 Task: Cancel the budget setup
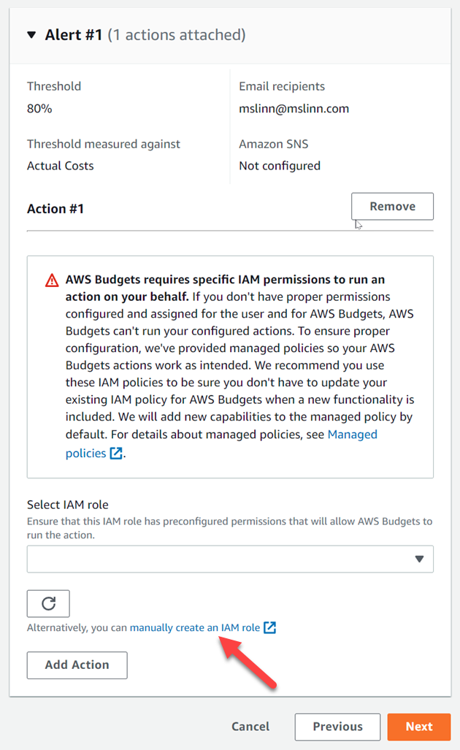click(x=250, y=727)
